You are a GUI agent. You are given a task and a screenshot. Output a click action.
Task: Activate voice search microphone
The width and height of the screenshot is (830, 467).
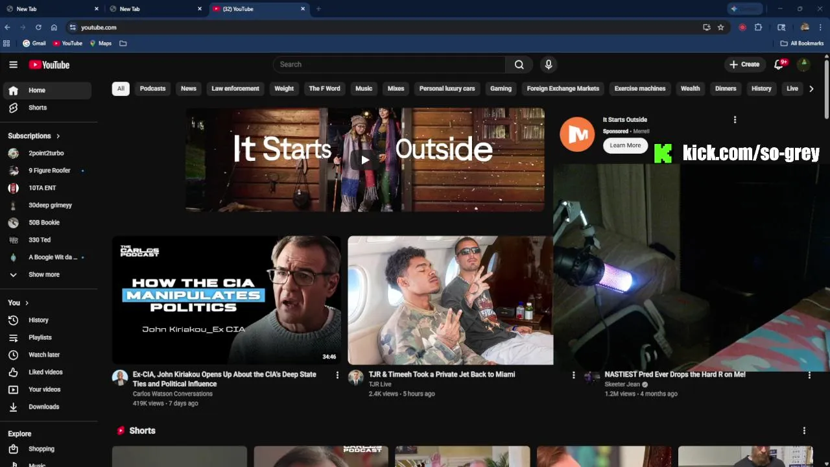549,64
